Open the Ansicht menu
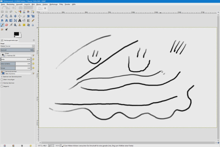The image size is (220, 147). (x=27, y=4)
